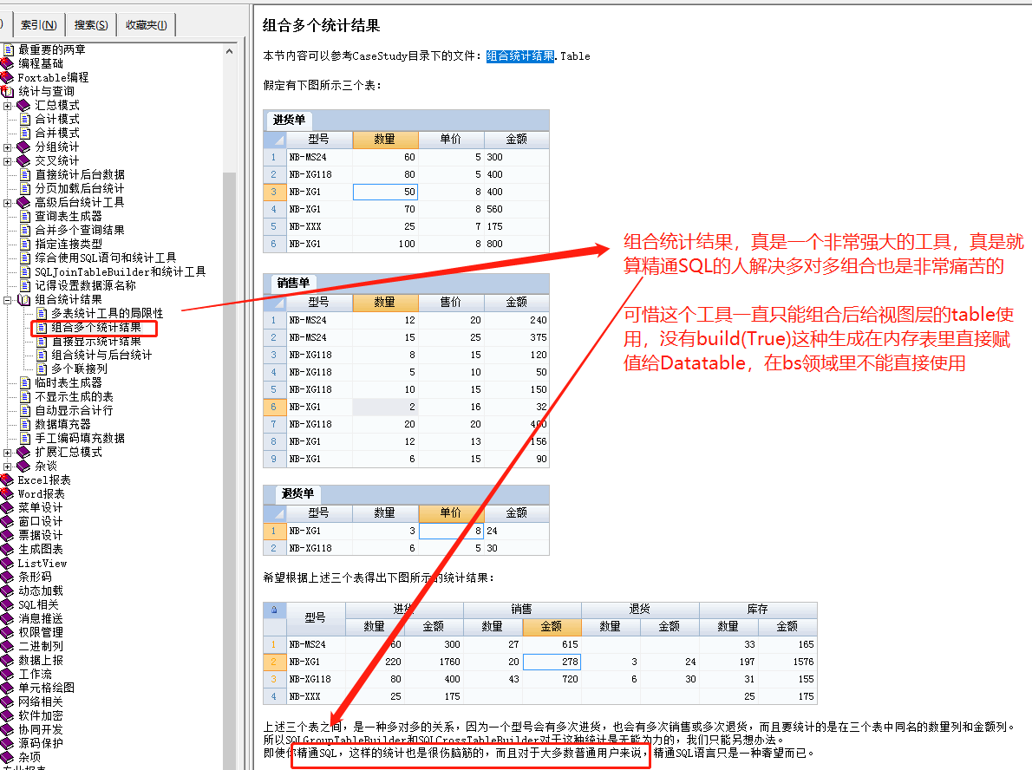The height and width of the screenshot is (770, 1032).
Task: Click the book icon beside Excel报表
Action: point(7,480)
